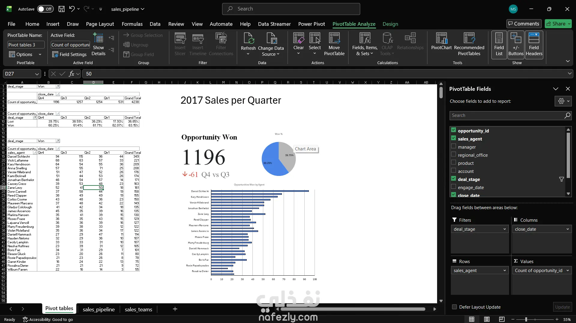Open the Power Pivot tab
This screenshot has width=576, height=323.
pos(312,24)
